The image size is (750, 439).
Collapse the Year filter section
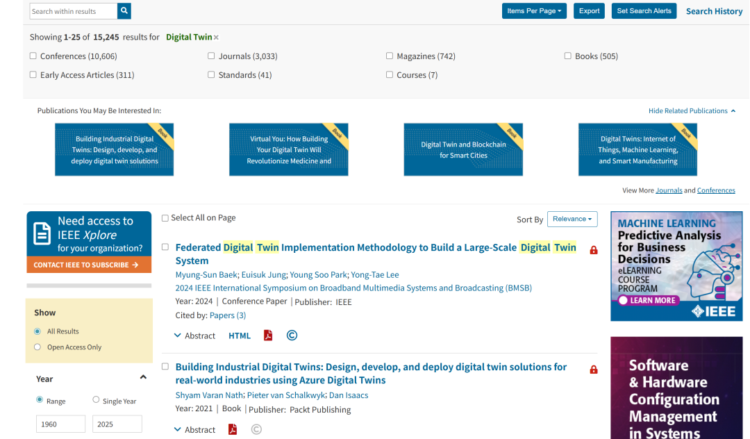143,378
